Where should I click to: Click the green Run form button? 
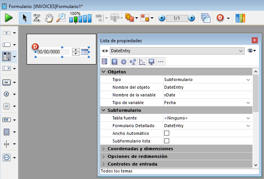pos(9,18)
